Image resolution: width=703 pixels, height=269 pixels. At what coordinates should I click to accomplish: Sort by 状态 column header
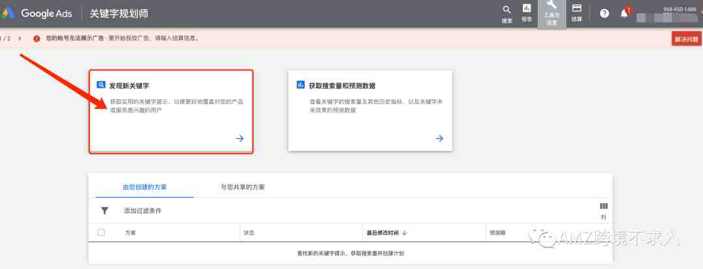(249, 233)
